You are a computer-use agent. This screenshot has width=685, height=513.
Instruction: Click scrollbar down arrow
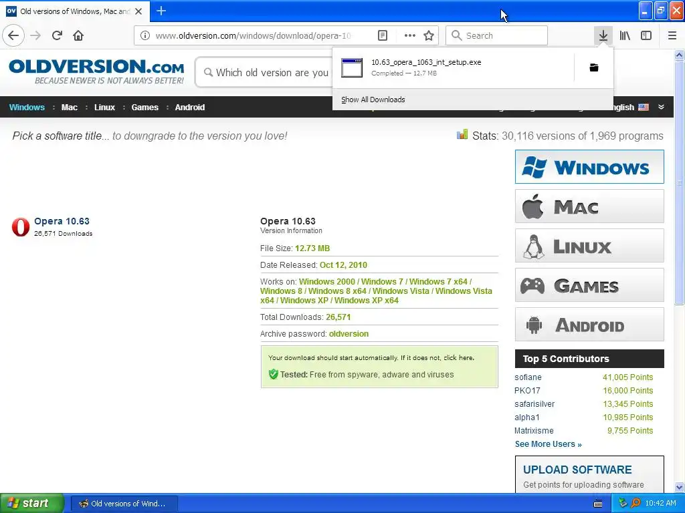tap(679, 487)
